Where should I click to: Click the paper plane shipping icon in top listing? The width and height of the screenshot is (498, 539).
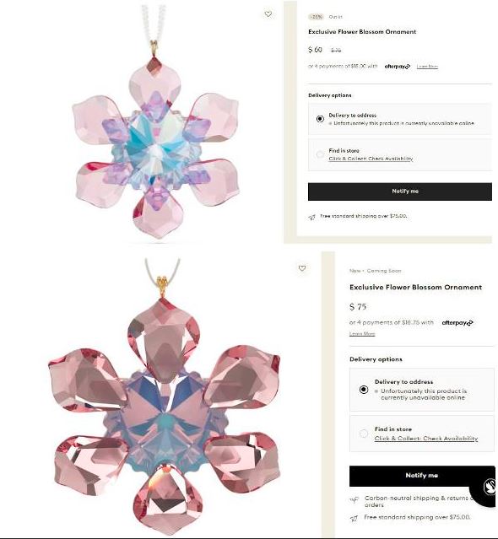(312, 218)
